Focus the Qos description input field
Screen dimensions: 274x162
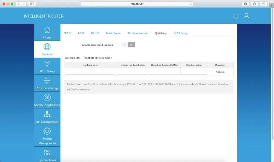194,72
